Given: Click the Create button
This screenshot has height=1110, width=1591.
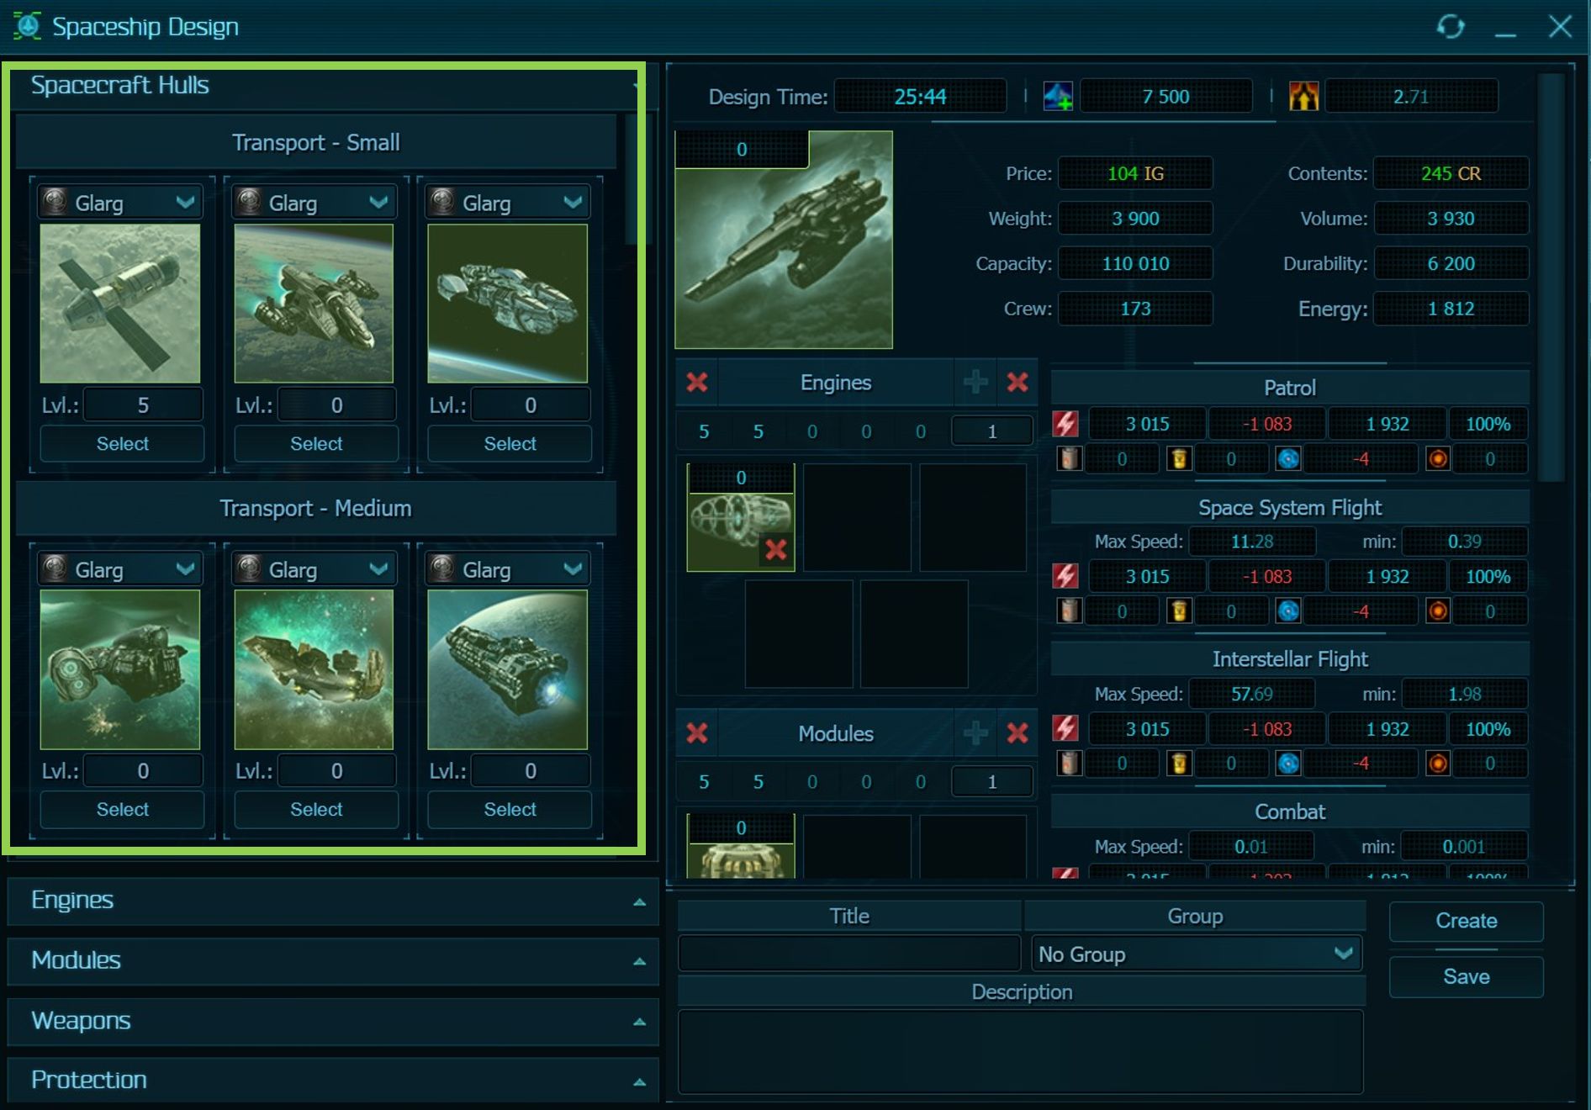Looking at the screenshot, I should 1466,921.
